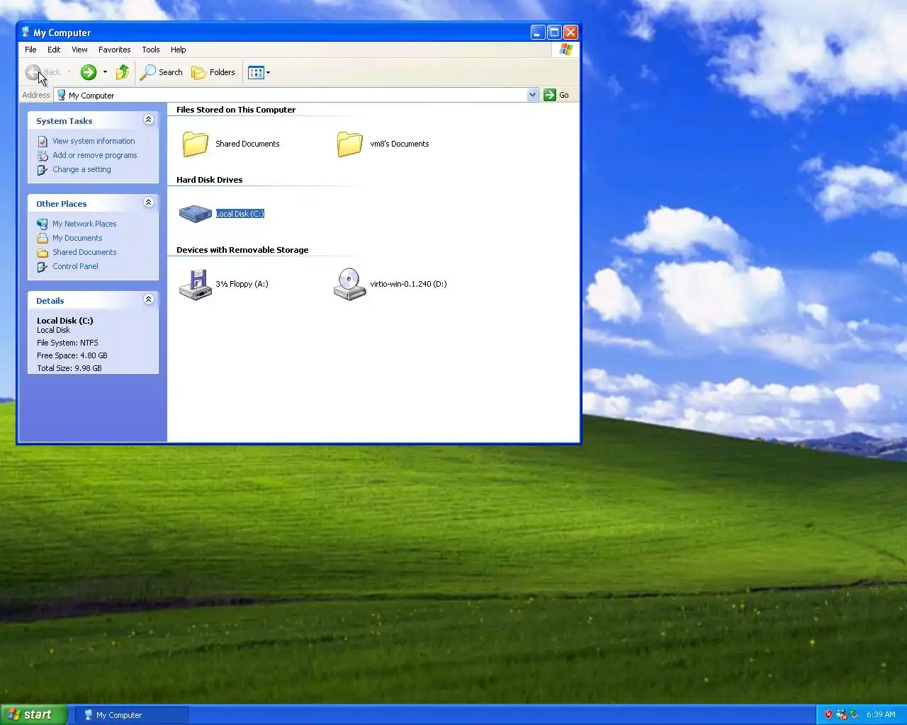Image resolution: width=907 pixels, height=725 pixels.
Task: Click the Free Space: 4.80 GB text
Action: point(72,355)
